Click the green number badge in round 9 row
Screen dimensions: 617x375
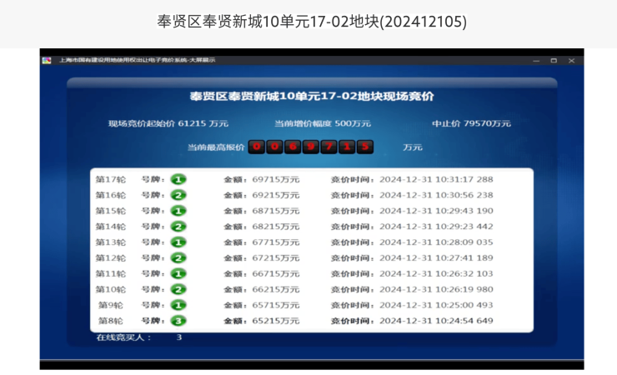[178, 306]
